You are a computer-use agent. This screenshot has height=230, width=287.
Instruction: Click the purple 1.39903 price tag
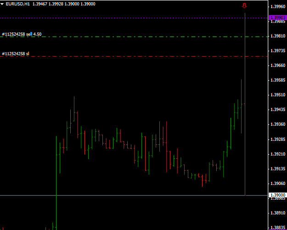[x=278, y=17]
